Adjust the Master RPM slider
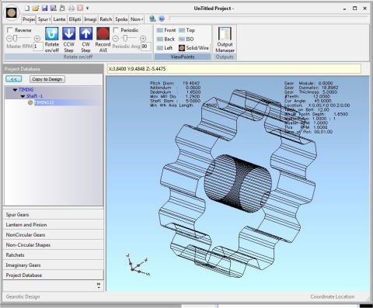The image size is (373, 308). click(23, 39)
